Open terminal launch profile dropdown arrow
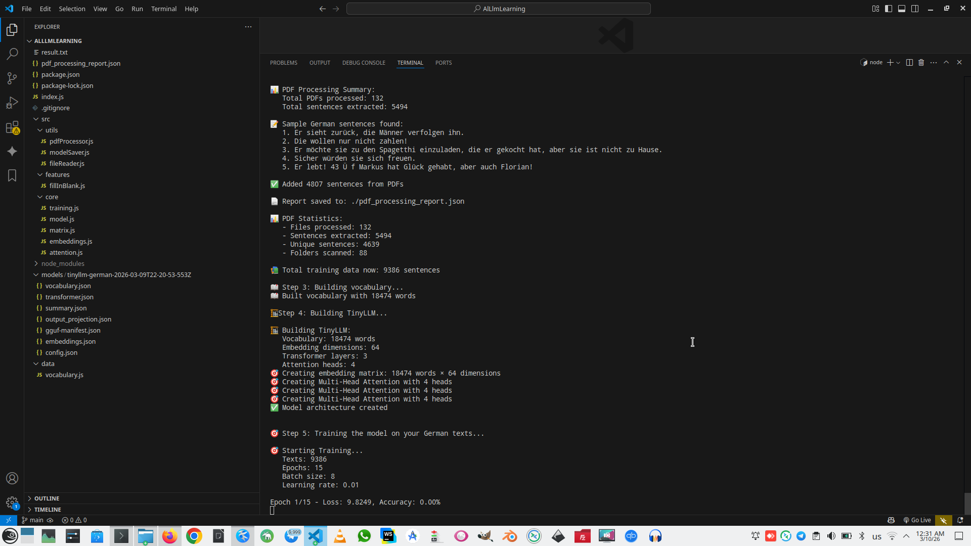971x546 pixels. (898, 63)
